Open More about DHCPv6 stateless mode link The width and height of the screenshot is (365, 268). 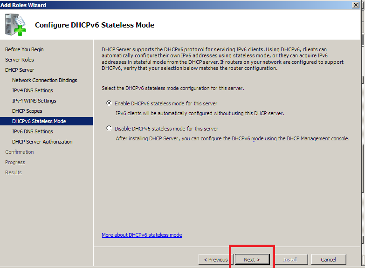point(142,235)
